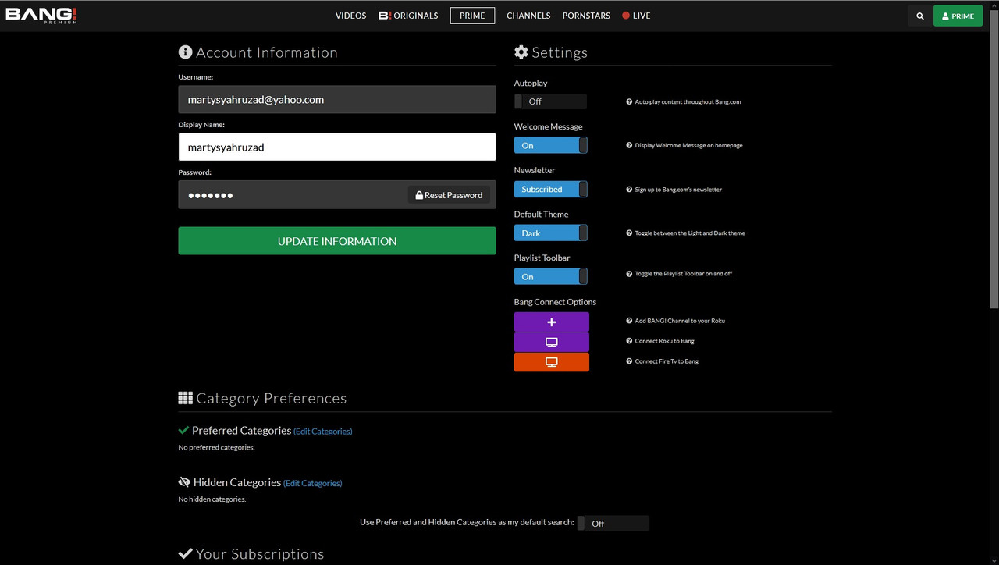Image resolution: width=999 pixels, height=565 pixels.
Task: Click the Reset Password button
Action: 449,195
